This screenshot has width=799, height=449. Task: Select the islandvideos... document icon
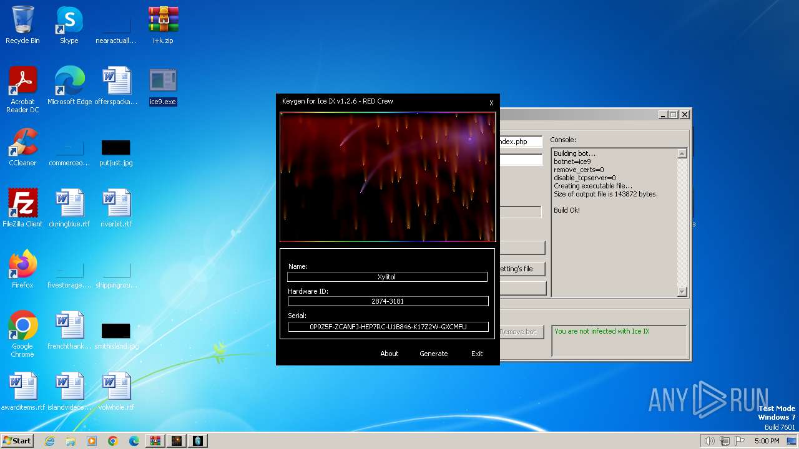[x=69, y=391]
